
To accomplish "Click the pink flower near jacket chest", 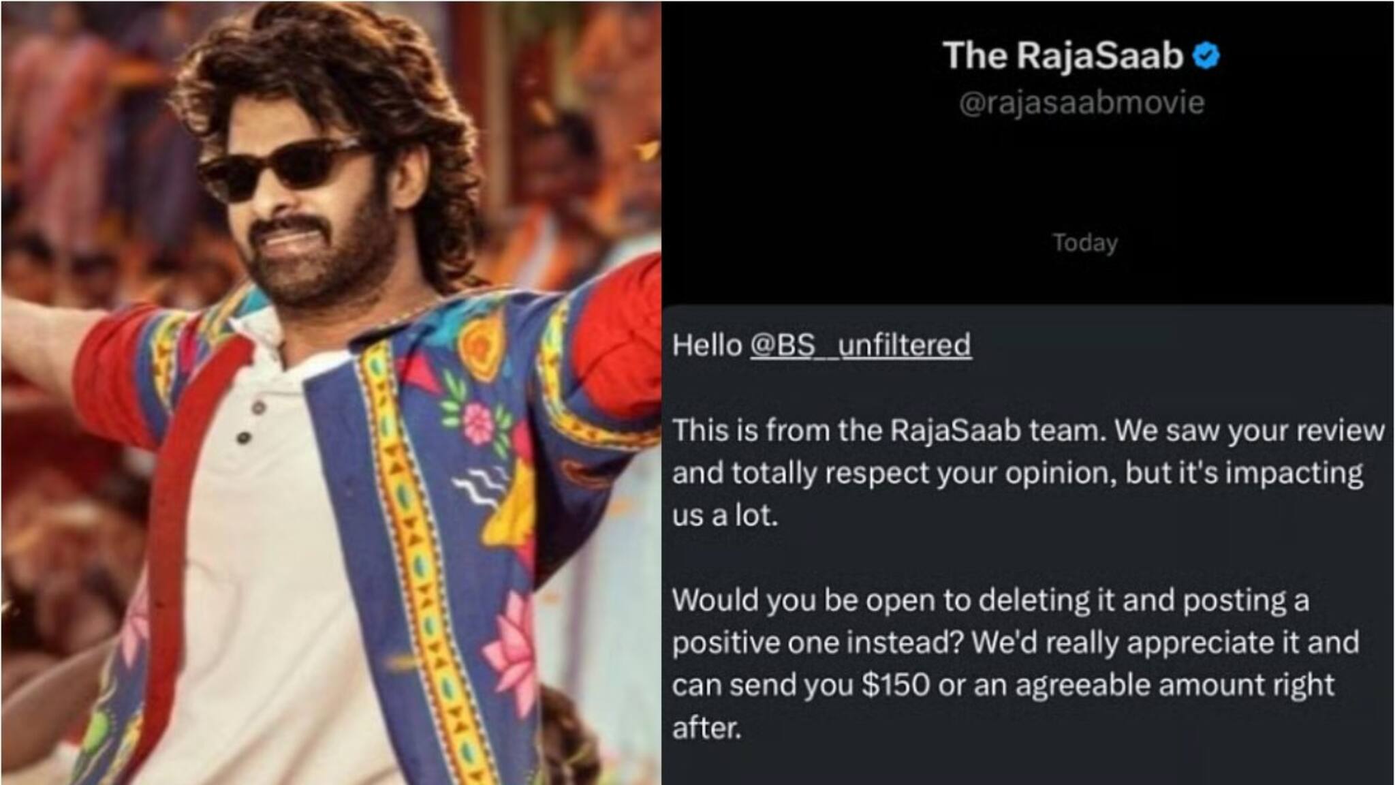I will (478, 422).
